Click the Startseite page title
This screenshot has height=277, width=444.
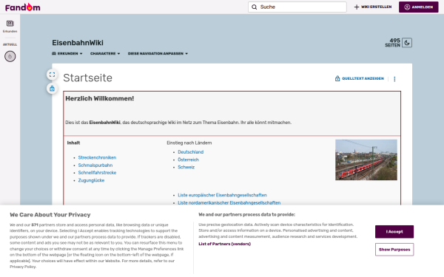tap(88, 78)
